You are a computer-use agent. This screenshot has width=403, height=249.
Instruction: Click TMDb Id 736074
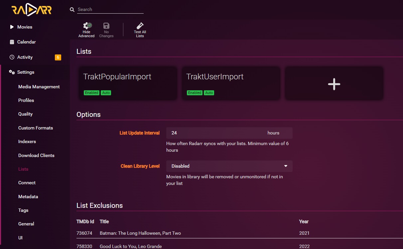point(84,233)
